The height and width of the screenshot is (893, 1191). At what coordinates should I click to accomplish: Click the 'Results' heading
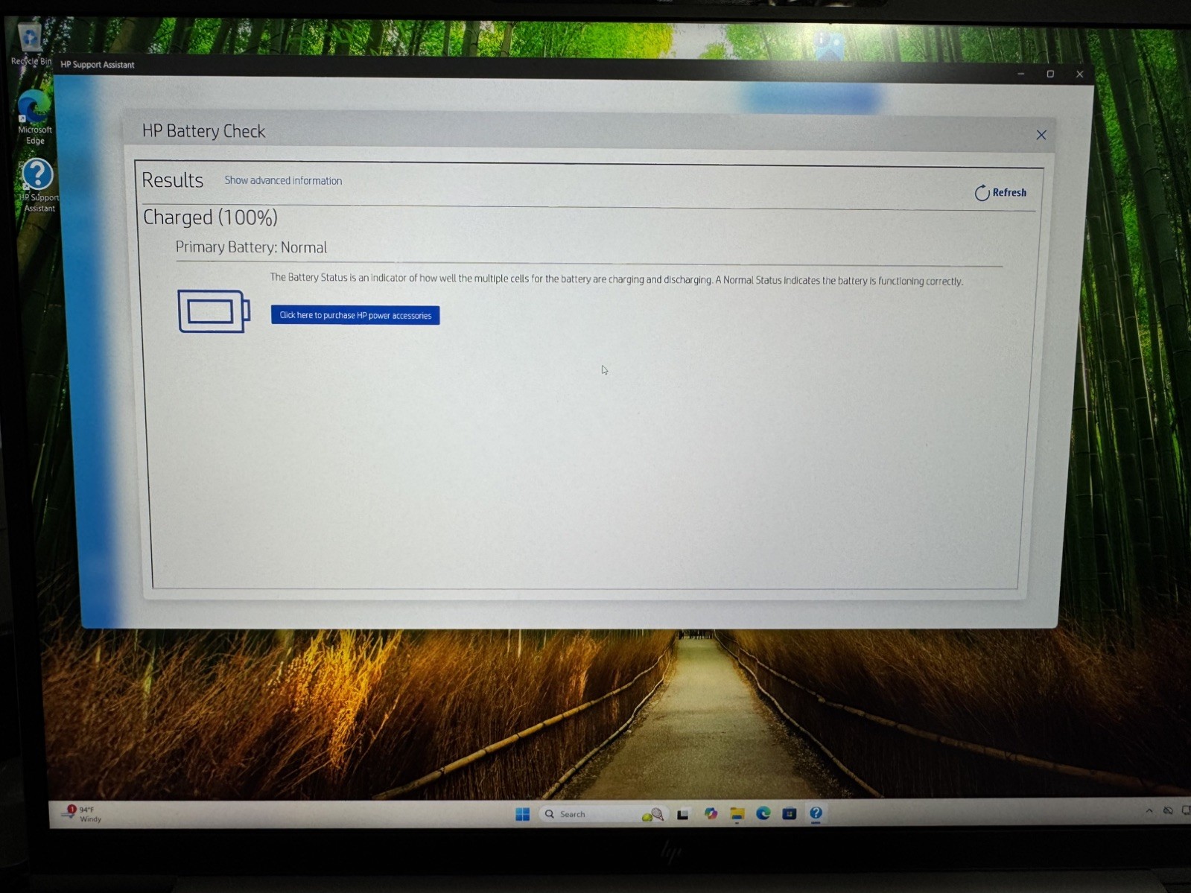pos(172,180)
